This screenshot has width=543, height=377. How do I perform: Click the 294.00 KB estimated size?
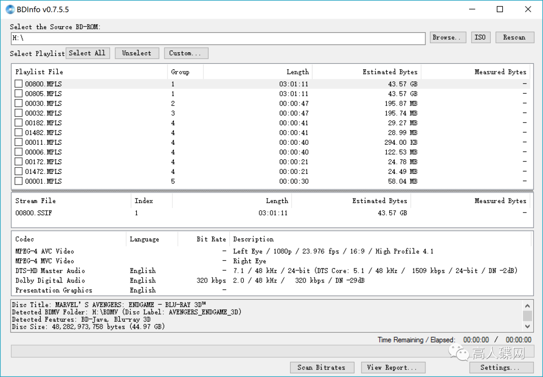point(401,142)
